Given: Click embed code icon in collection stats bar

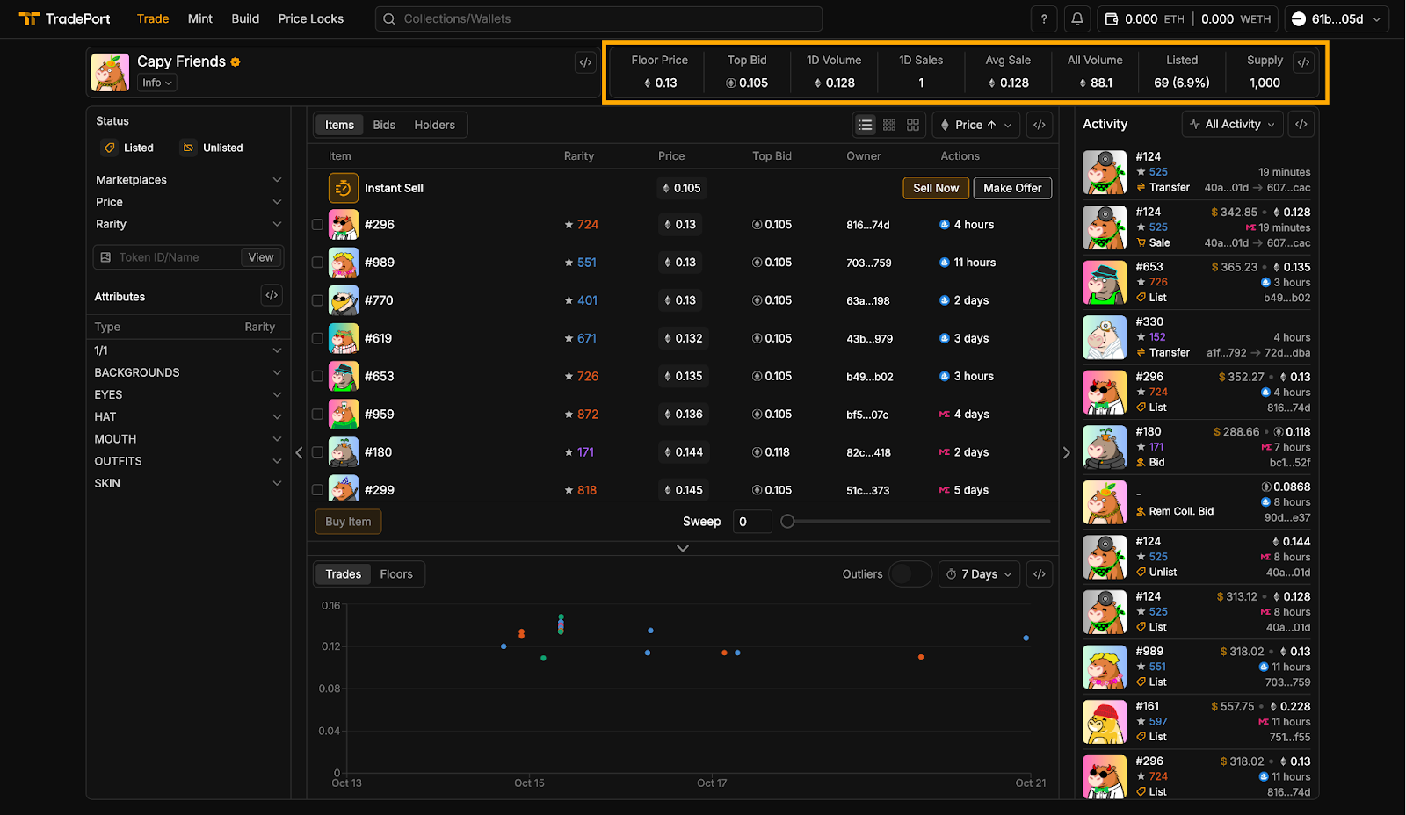Looking at the screenshot, I should pos(1304,62).
